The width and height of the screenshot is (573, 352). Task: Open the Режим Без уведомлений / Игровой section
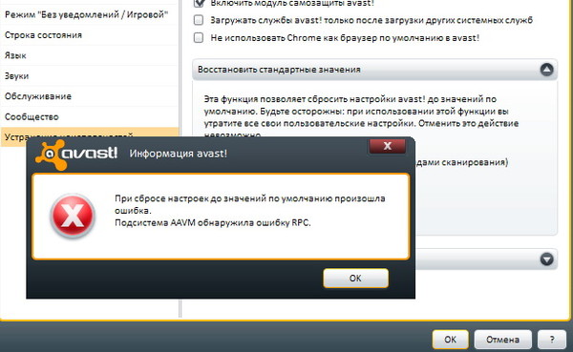coord(90,14)
